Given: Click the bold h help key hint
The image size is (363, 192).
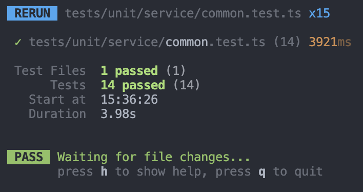Looking at the screenshot, I should pyautogui.click(x=104, y=171).
